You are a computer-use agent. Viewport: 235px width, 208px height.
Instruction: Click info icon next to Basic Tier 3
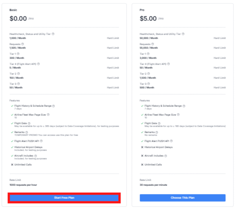pos(18,84)
